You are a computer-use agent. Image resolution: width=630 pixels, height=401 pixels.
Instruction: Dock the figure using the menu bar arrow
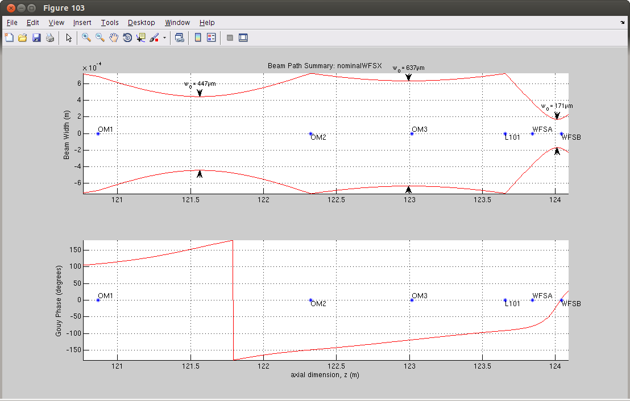(x=623, y=23)
